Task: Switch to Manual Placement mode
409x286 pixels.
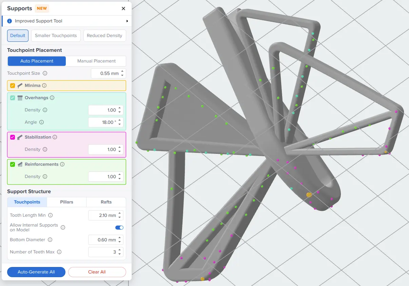Action: coord(96,61)
